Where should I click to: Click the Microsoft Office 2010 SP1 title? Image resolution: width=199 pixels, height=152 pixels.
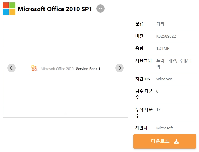pos(55,9)
